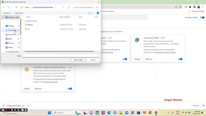Screen dimensions: 206x116
Task: Share this page icon in Chrome
Action: click(176, 7)
